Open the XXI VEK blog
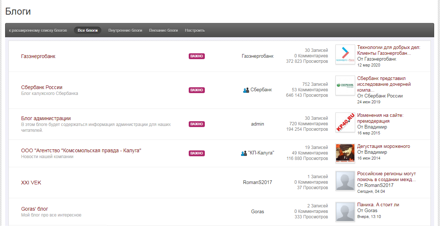 [31, 183]
